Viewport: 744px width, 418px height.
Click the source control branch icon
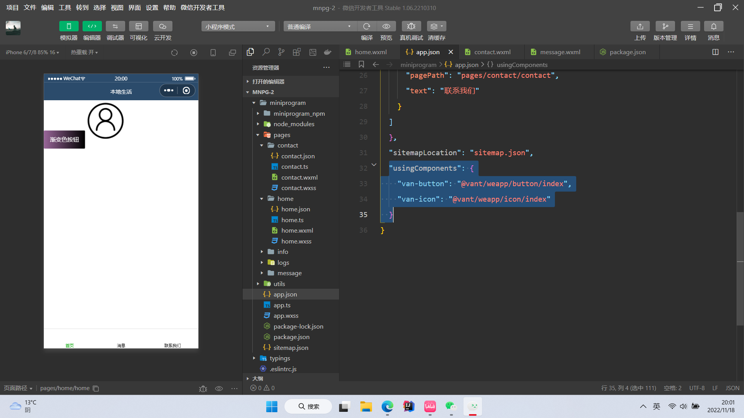click(281, 52)
